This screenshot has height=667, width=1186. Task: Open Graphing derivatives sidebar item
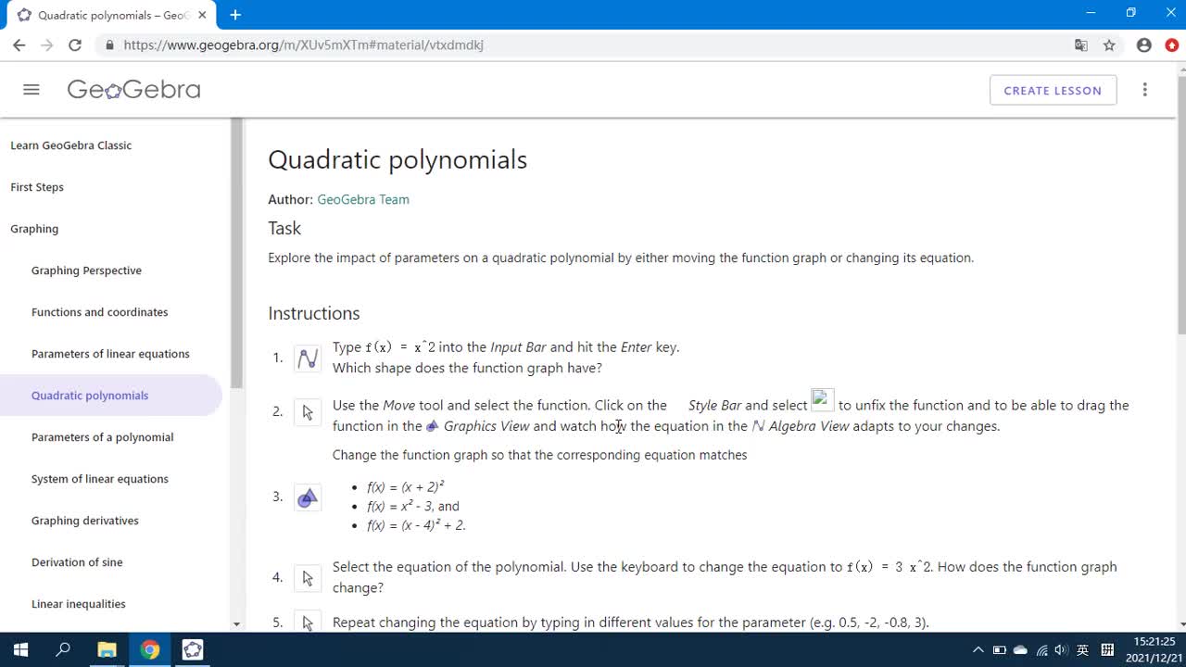[85, 521]
